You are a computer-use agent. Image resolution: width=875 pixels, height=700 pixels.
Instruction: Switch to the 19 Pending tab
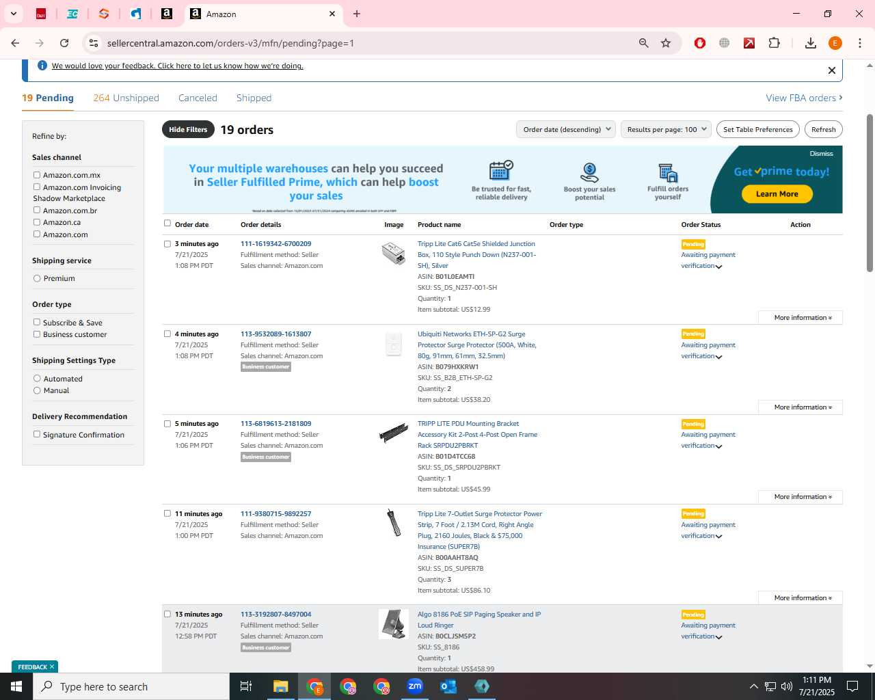(48, 98)
